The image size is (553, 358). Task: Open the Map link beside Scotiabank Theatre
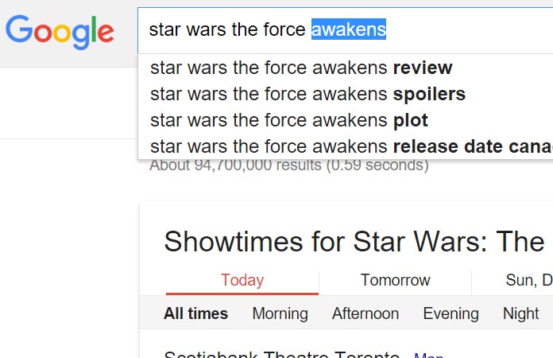[x=428, y=355]
